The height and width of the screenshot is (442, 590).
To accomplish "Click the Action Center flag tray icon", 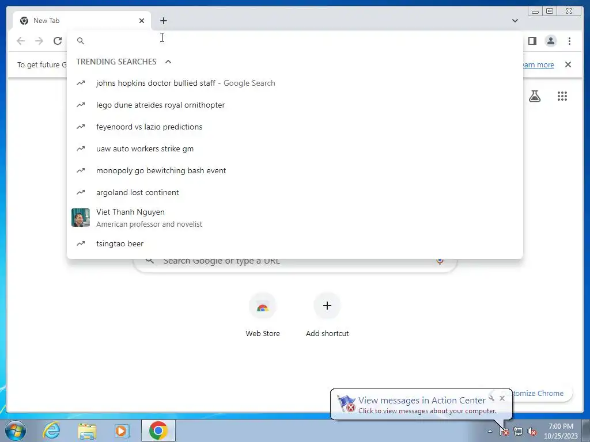I will click(x=504, y=432).
